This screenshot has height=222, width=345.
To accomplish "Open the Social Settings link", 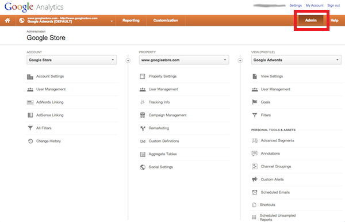I will click(161, 167).
